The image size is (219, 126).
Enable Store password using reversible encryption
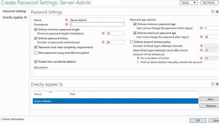tap(36, 53)
